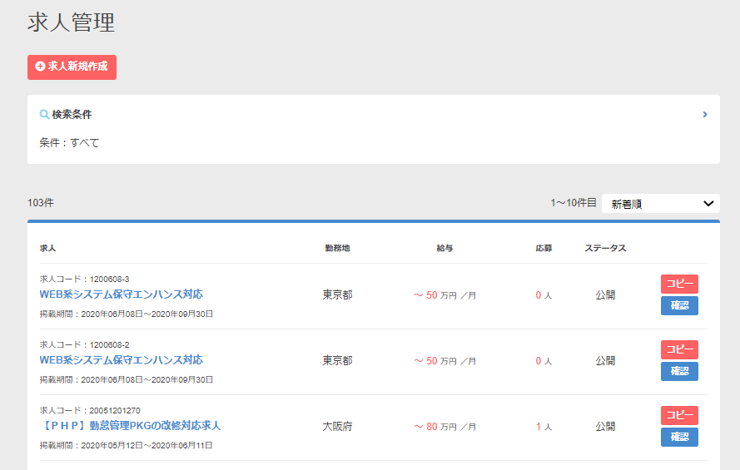Open job link for code 1200608-2

click(121, 360)
